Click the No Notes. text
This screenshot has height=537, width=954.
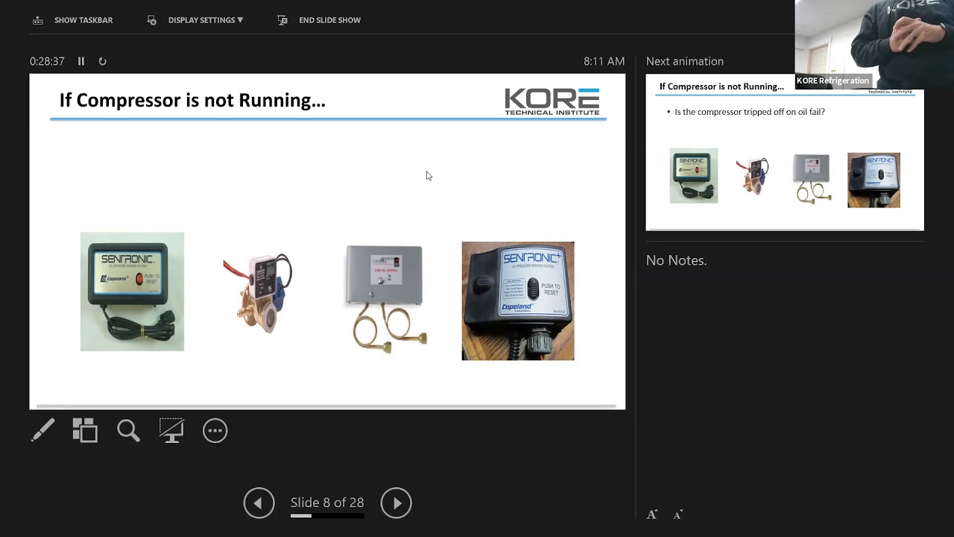(676, 260)
